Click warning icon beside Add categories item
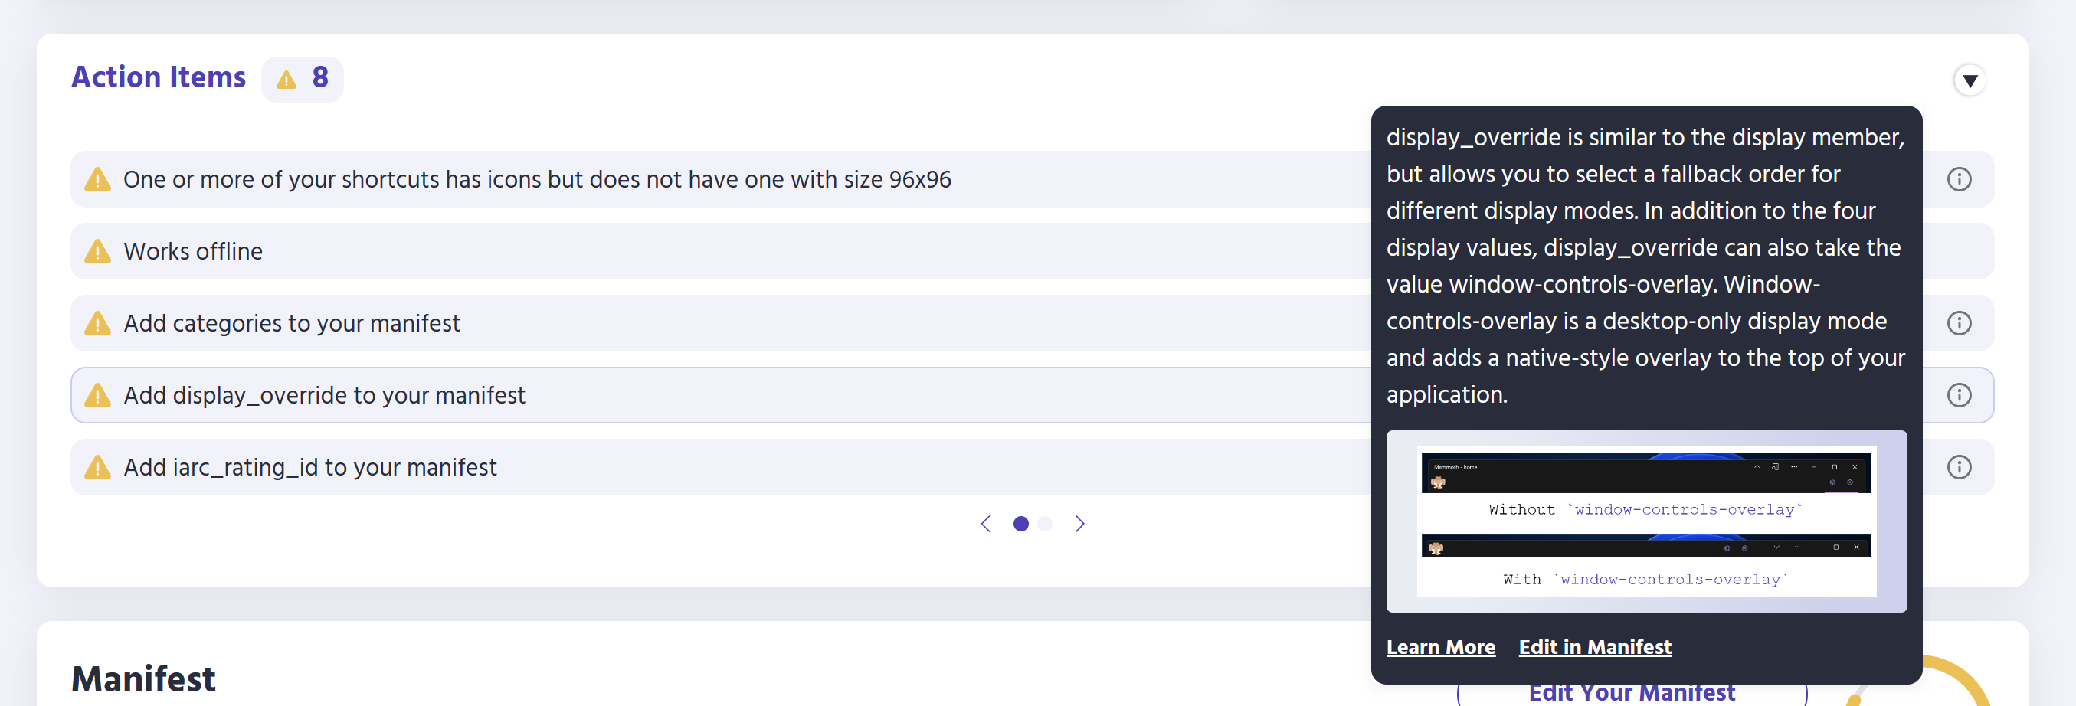This screenshot has width=2076, height=706. coord(97,323)
